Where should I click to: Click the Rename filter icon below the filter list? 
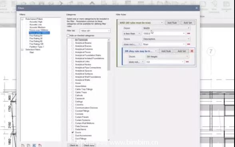pyautogui.click(x=34, y=145)
